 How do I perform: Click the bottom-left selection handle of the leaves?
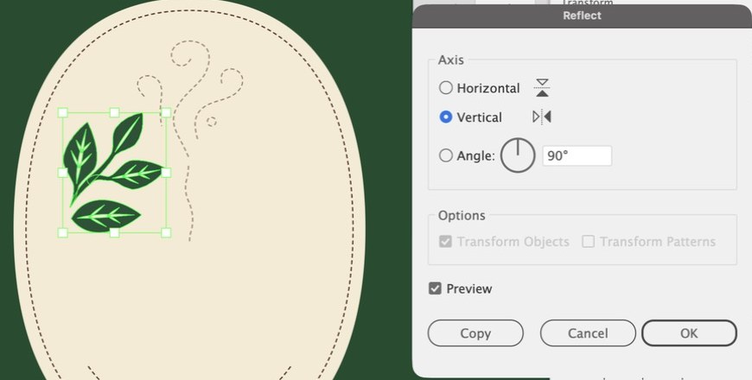[x=63, y=233]
